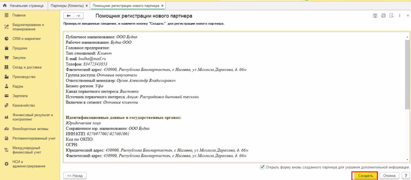
Task: Click the save (diskette) icon in form toolbar
Action: (x=375, y=16)
